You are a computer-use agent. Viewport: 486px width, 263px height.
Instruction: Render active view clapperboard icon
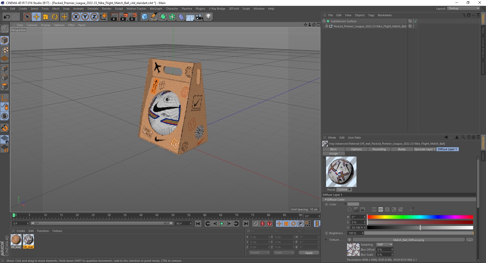click(114, 17)
